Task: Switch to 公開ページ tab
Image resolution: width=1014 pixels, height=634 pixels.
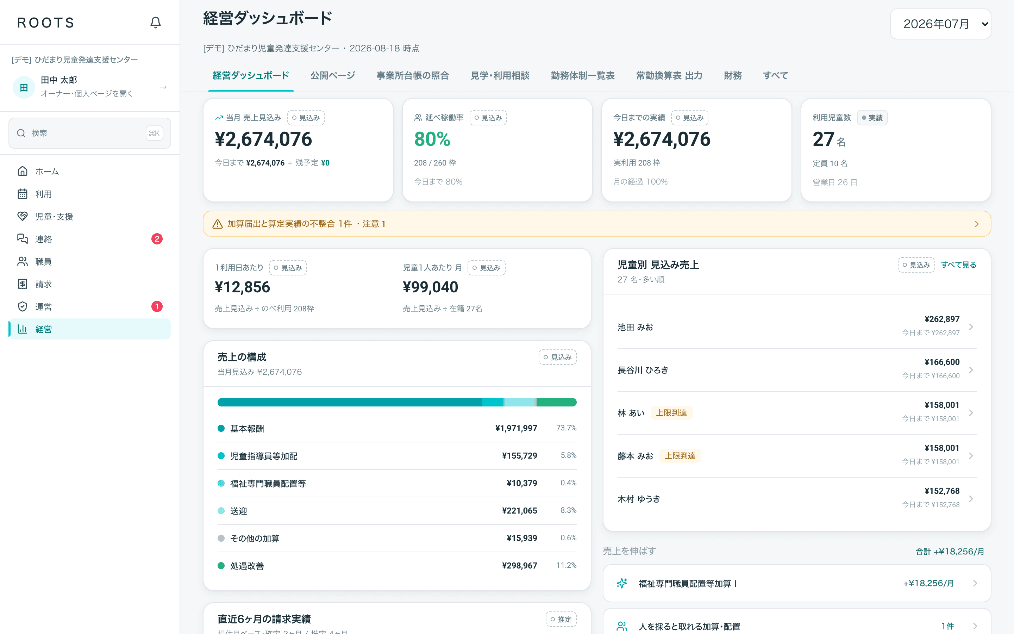Action: 333,75
